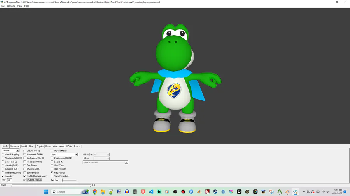Open the Brave browser taskbar icon
The width and height of the screenshot is (350, 196).
pos(143,192)
